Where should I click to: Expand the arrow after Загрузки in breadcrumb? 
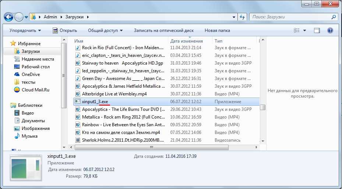point(88,17)
